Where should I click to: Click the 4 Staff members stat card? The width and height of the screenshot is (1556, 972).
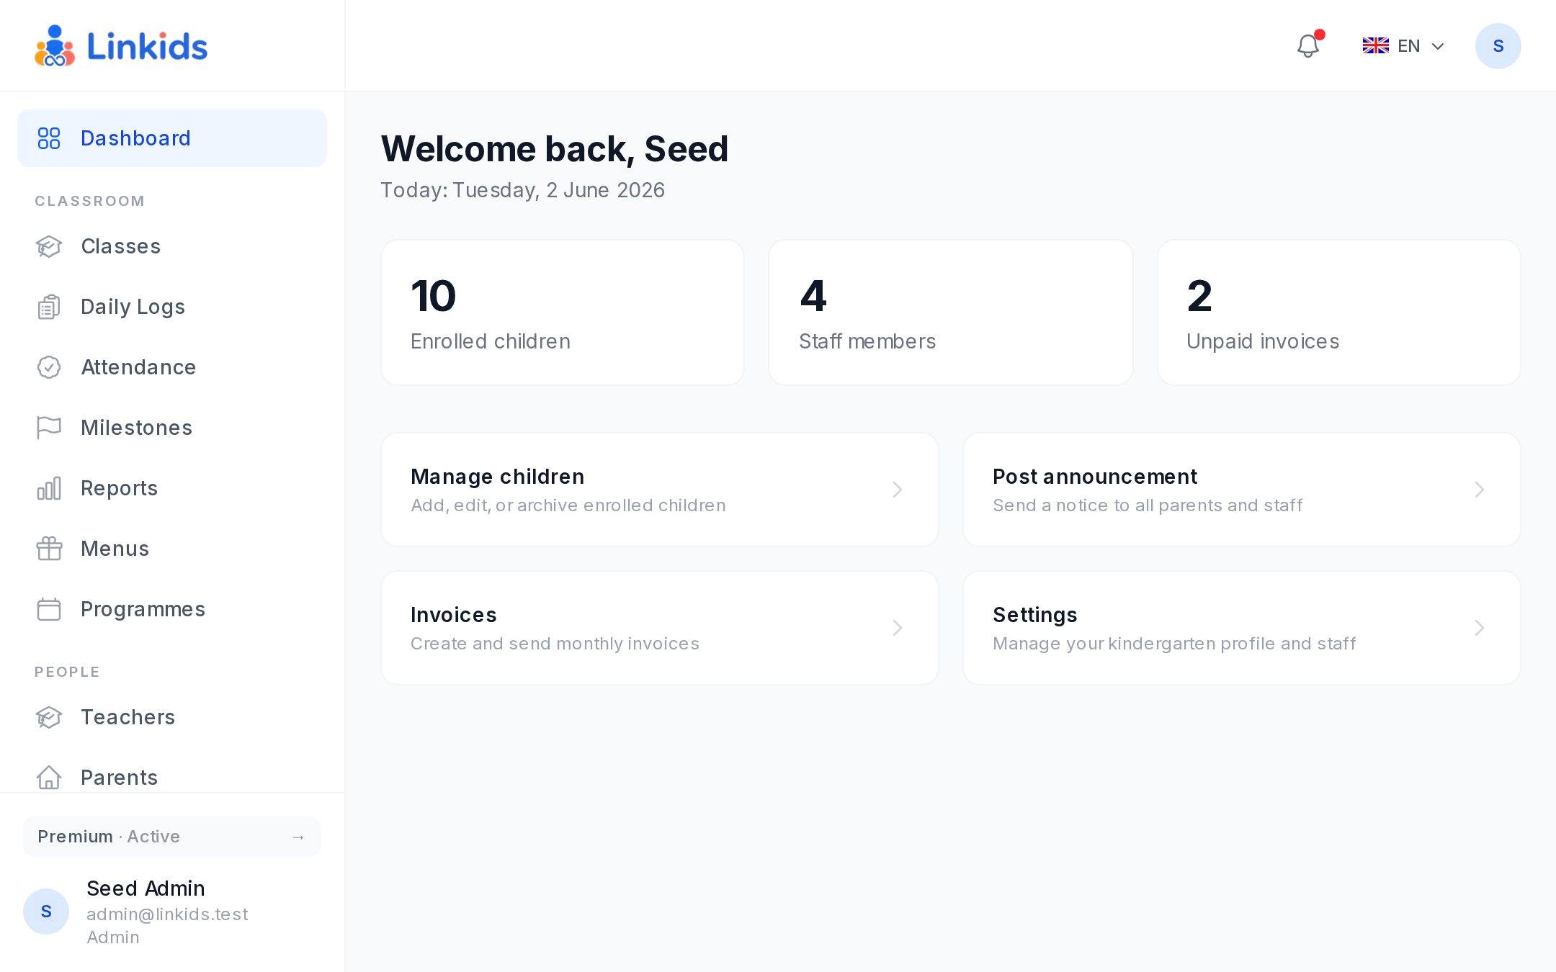[x=951, y=312]
